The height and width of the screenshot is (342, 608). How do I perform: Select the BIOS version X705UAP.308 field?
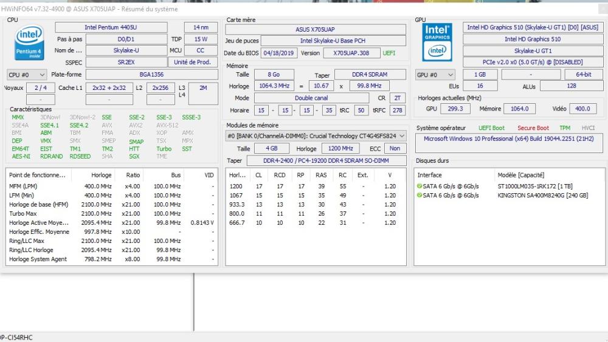coord(351,53)
